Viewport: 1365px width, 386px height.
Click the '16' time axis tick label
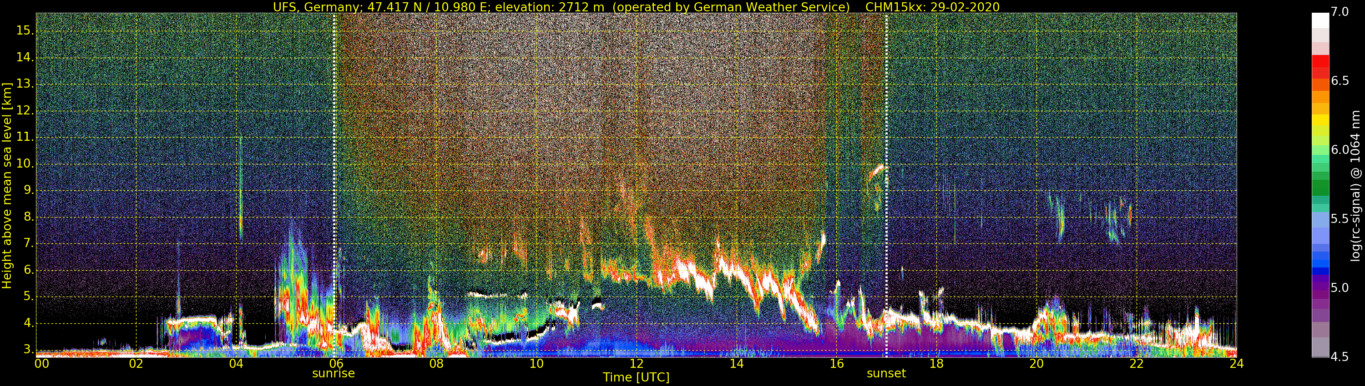836,364
